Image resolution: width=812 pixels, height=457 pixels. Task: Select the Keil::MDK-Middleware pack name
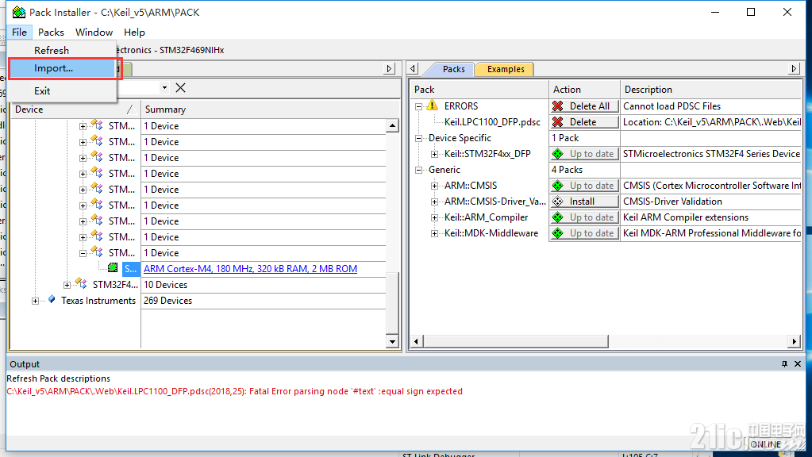pos(491,233)
